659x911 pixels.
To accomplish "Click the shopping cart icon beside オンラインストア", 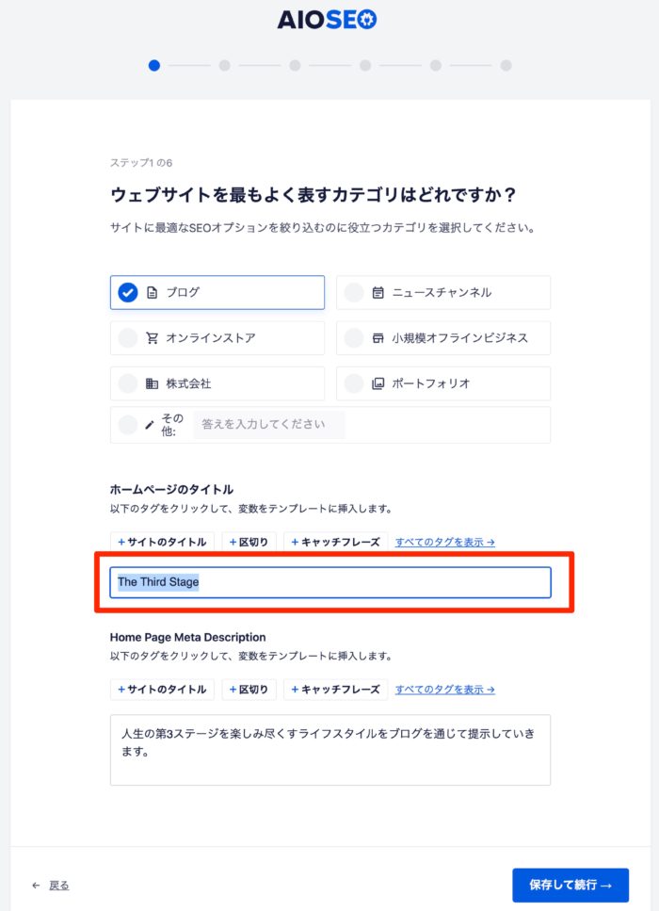I will pyautogui.click(x=152, y=338).
